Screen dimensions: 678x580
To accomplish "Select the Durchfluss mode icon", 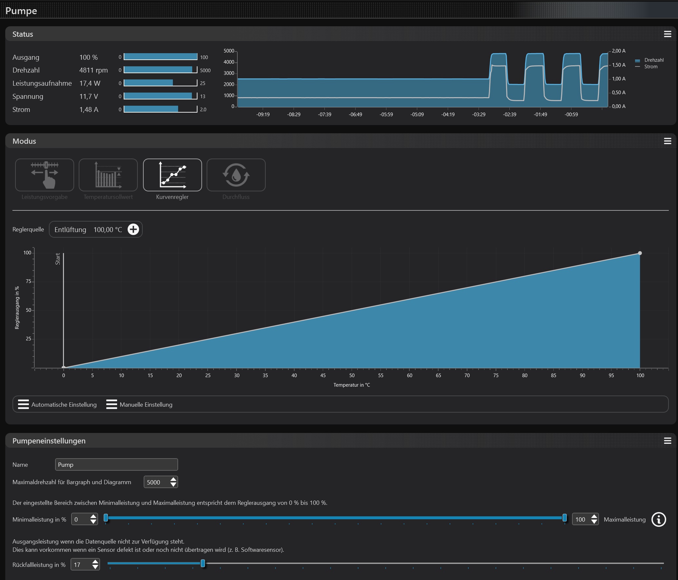I will [236, 175].
